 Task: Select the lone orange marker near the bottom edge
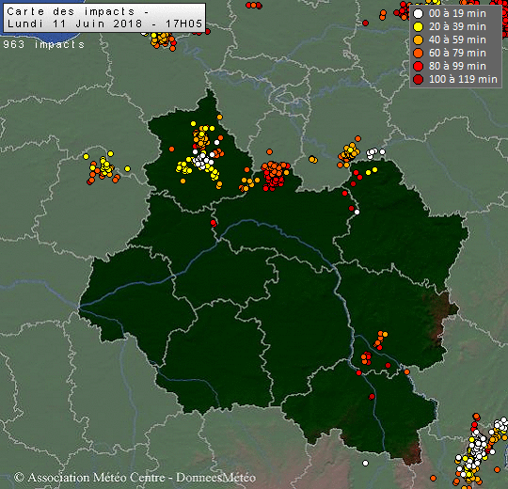(433, 478)
